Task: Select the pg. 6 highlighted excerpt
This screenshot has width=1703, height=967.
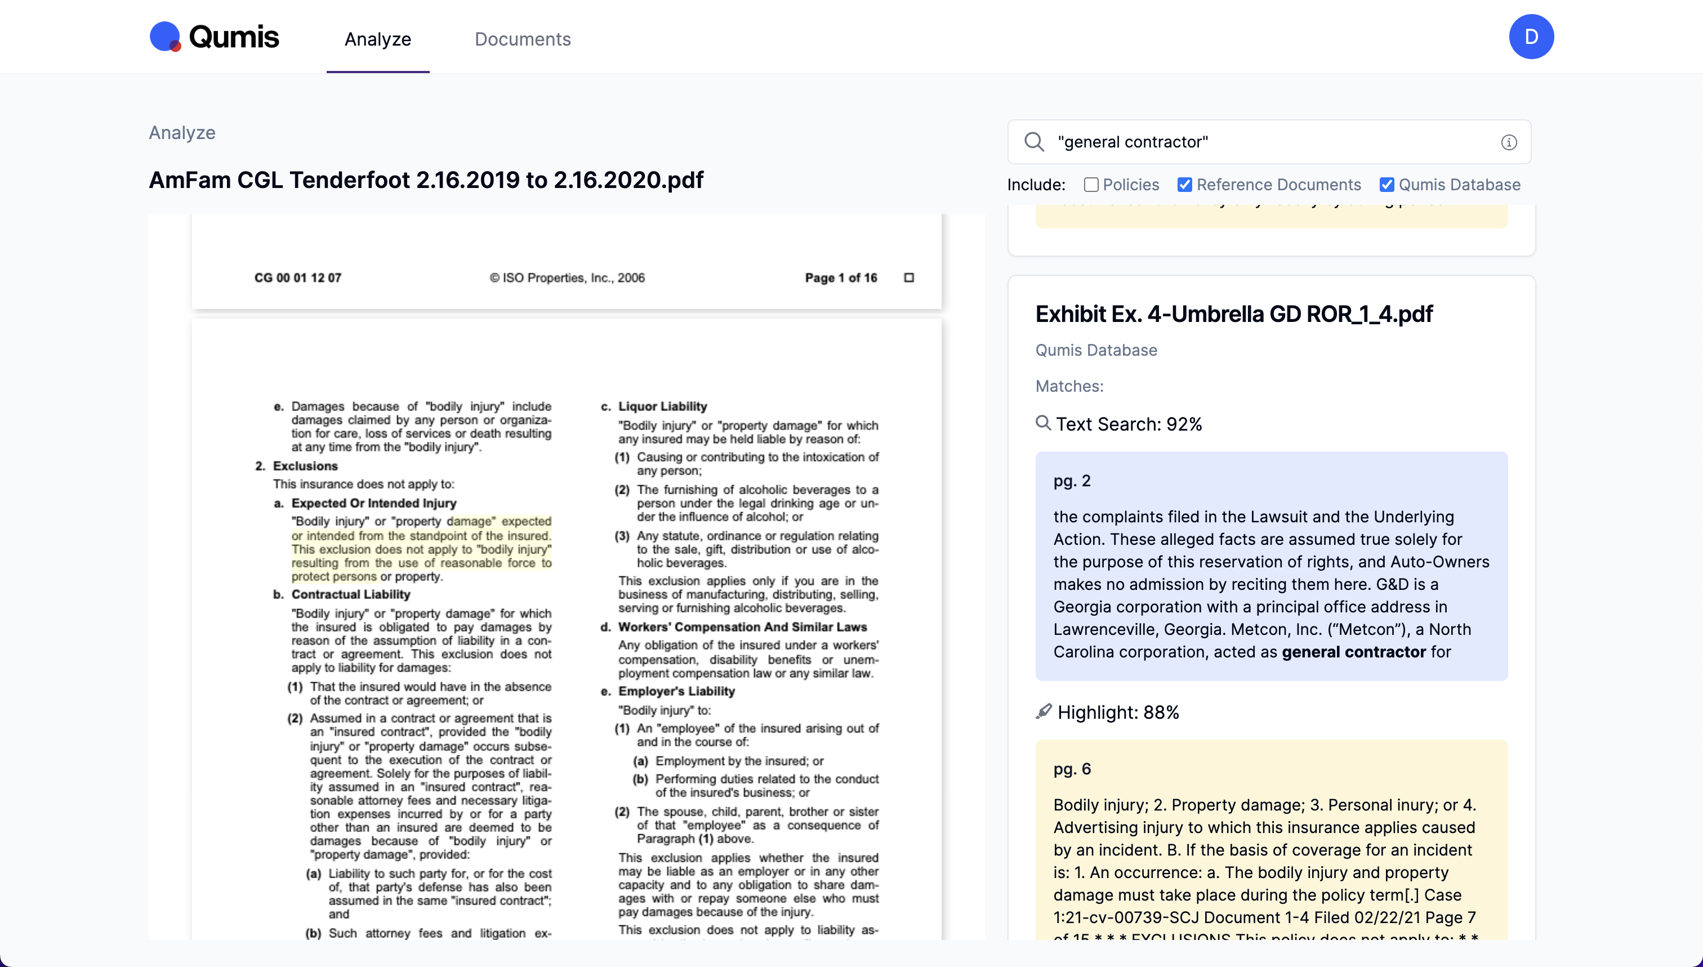Action: [x=1270, y=850]
